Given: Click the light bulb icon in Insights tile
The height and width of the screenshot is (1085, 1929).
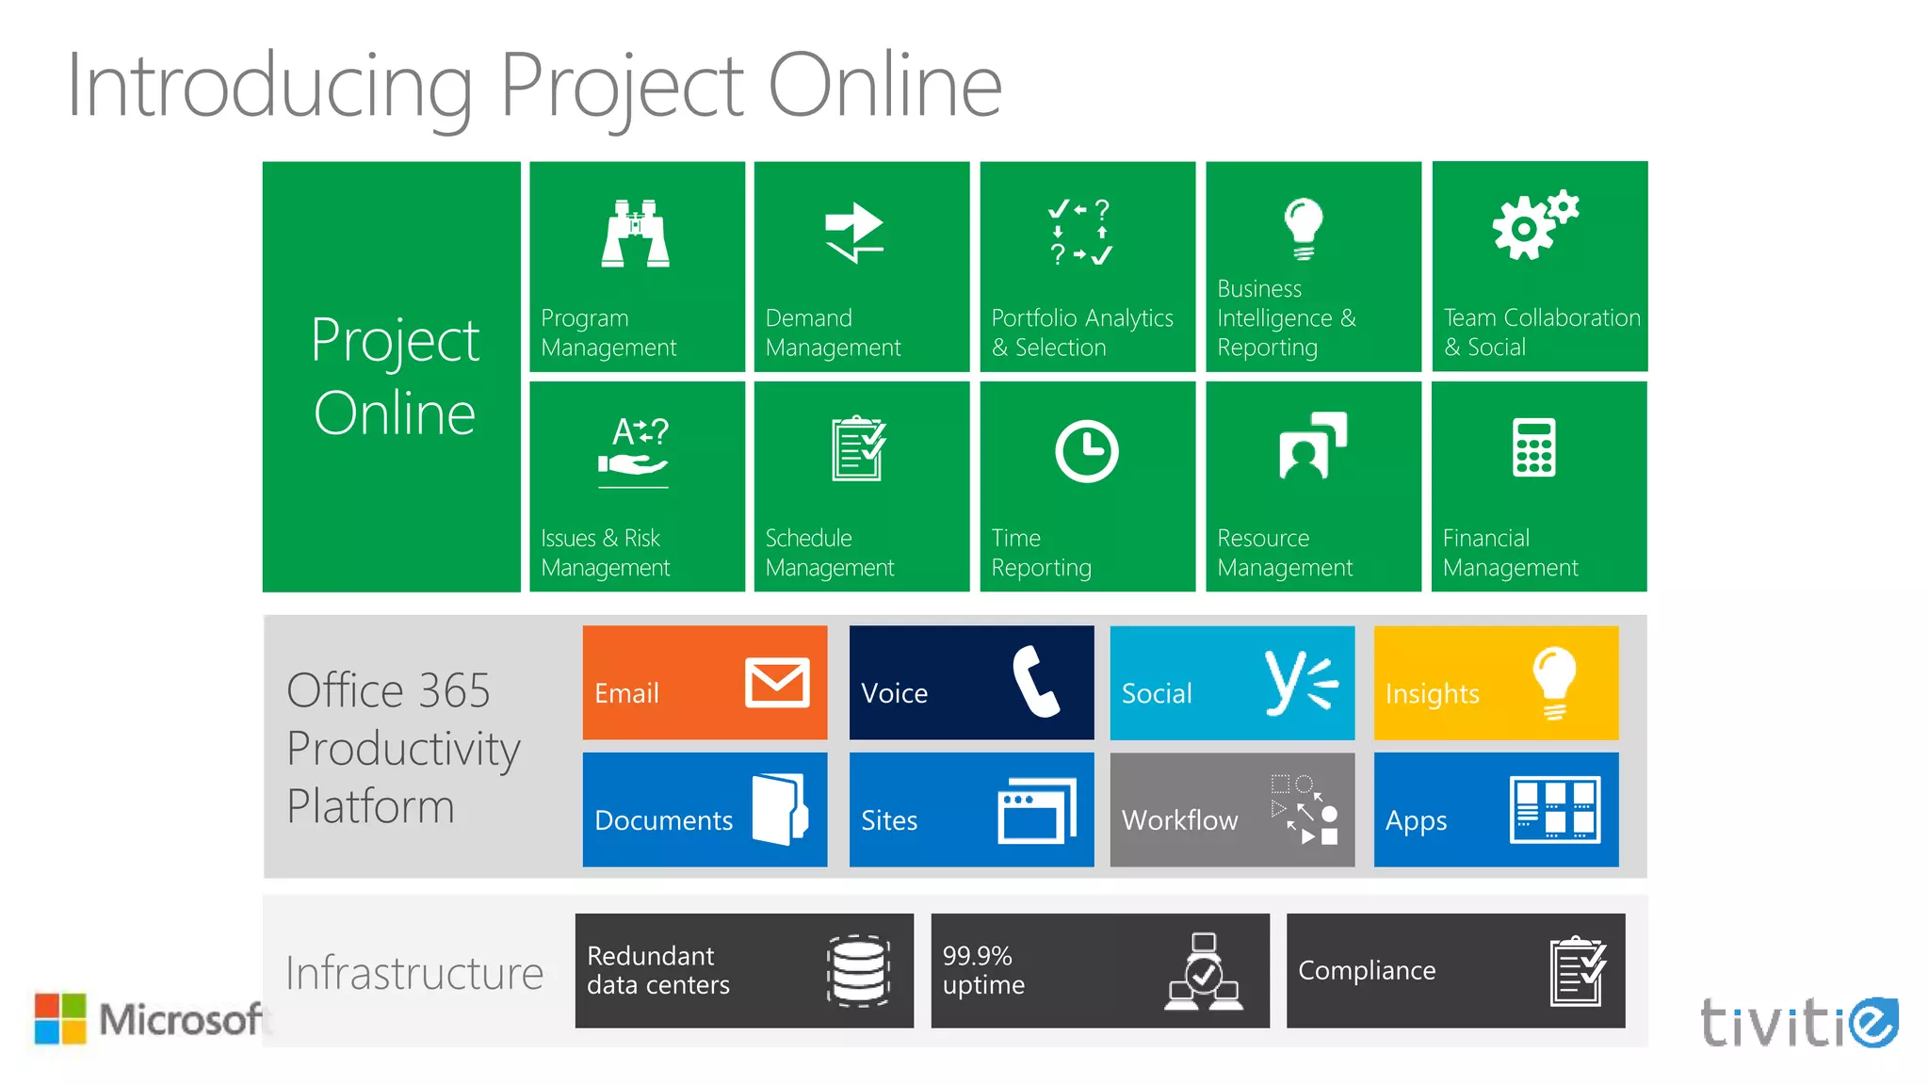Looking at the screenshot, I should pos(1553,683).
